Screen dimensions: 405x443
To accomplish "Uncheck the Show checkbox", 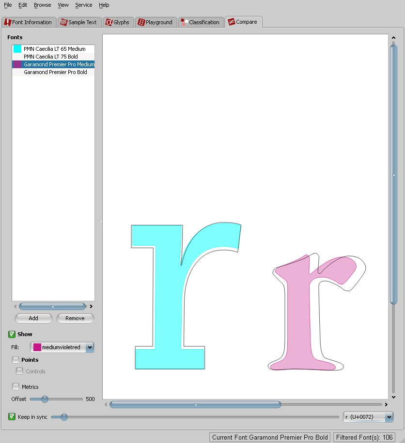I will (x=12, y=334).
